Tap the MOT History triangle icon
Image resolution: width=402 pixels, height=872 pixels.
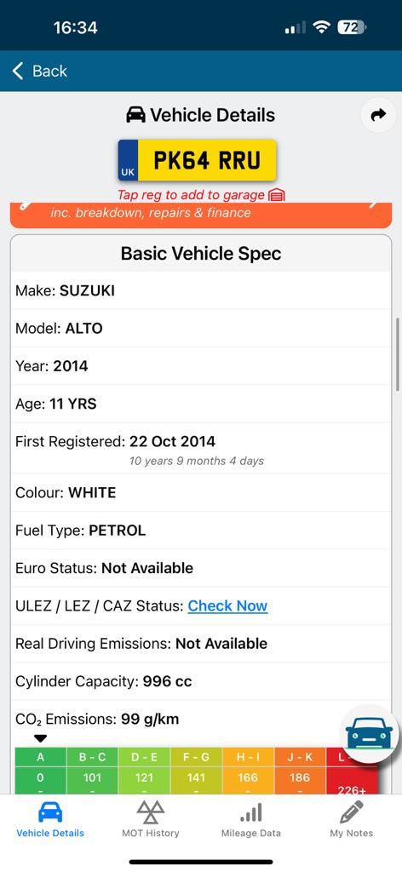151,812
